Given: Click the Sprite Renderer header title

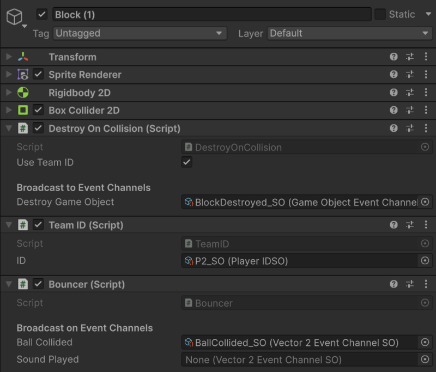Looking at the screenshot, I should click(x=85, y=75).
